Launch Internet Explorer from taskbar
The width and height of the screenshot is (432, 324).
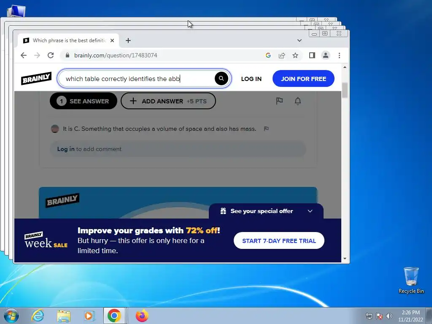[x=38, y=316]
